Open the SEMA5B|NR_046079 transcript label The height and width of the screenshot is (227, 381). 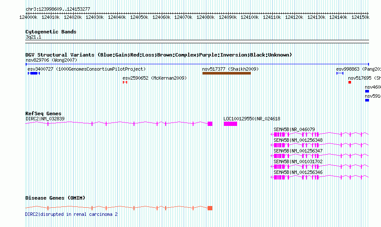tap(294, 129)
